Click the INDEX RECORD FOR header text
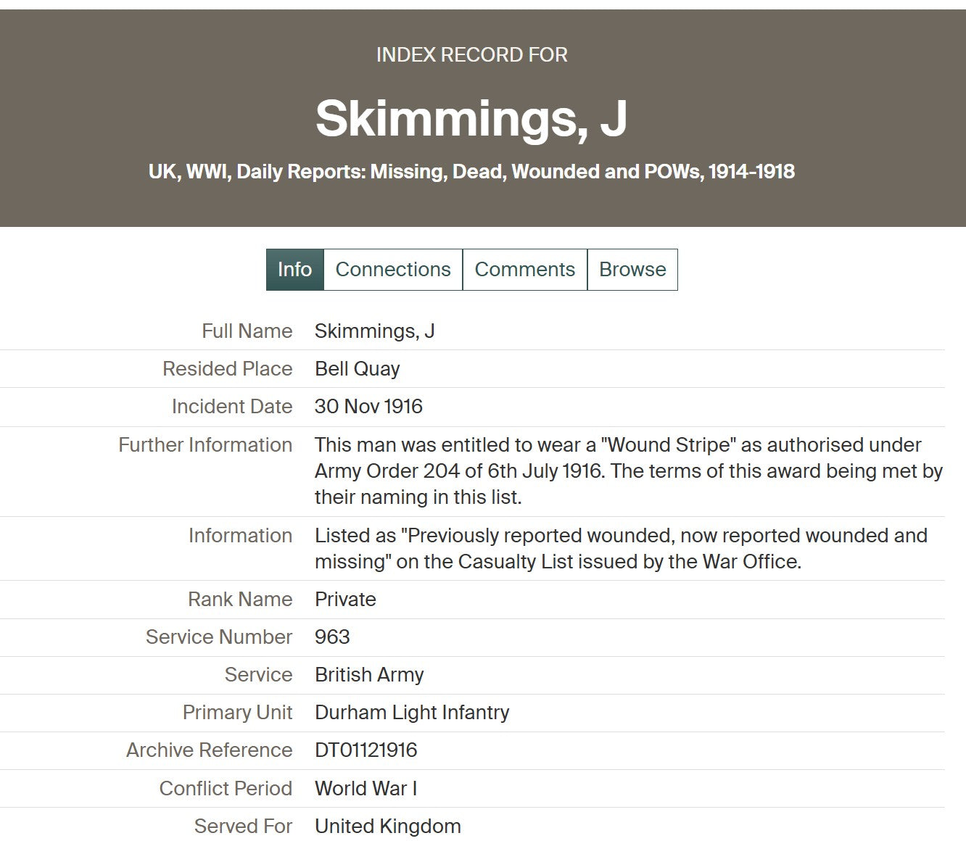 click(x=471, y=55)
